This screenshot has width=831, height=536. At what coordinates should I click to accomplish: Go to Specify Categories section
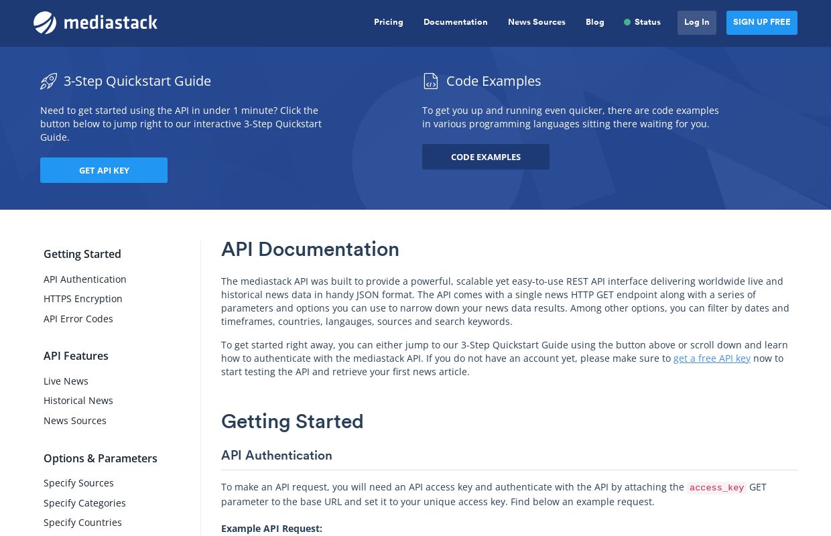pos(84,503)
